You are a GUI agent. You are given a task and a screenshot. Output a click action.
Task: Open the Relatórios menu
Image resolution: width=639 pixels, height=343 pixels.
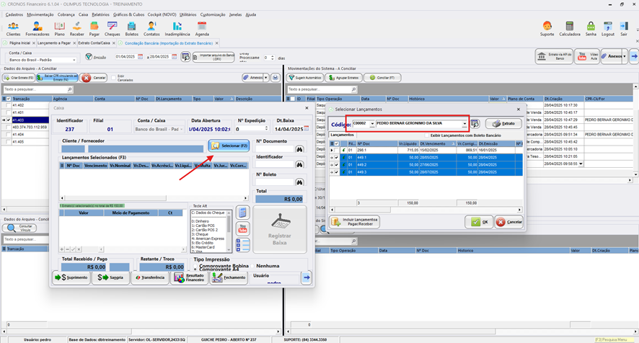click(x=101, y=14)
